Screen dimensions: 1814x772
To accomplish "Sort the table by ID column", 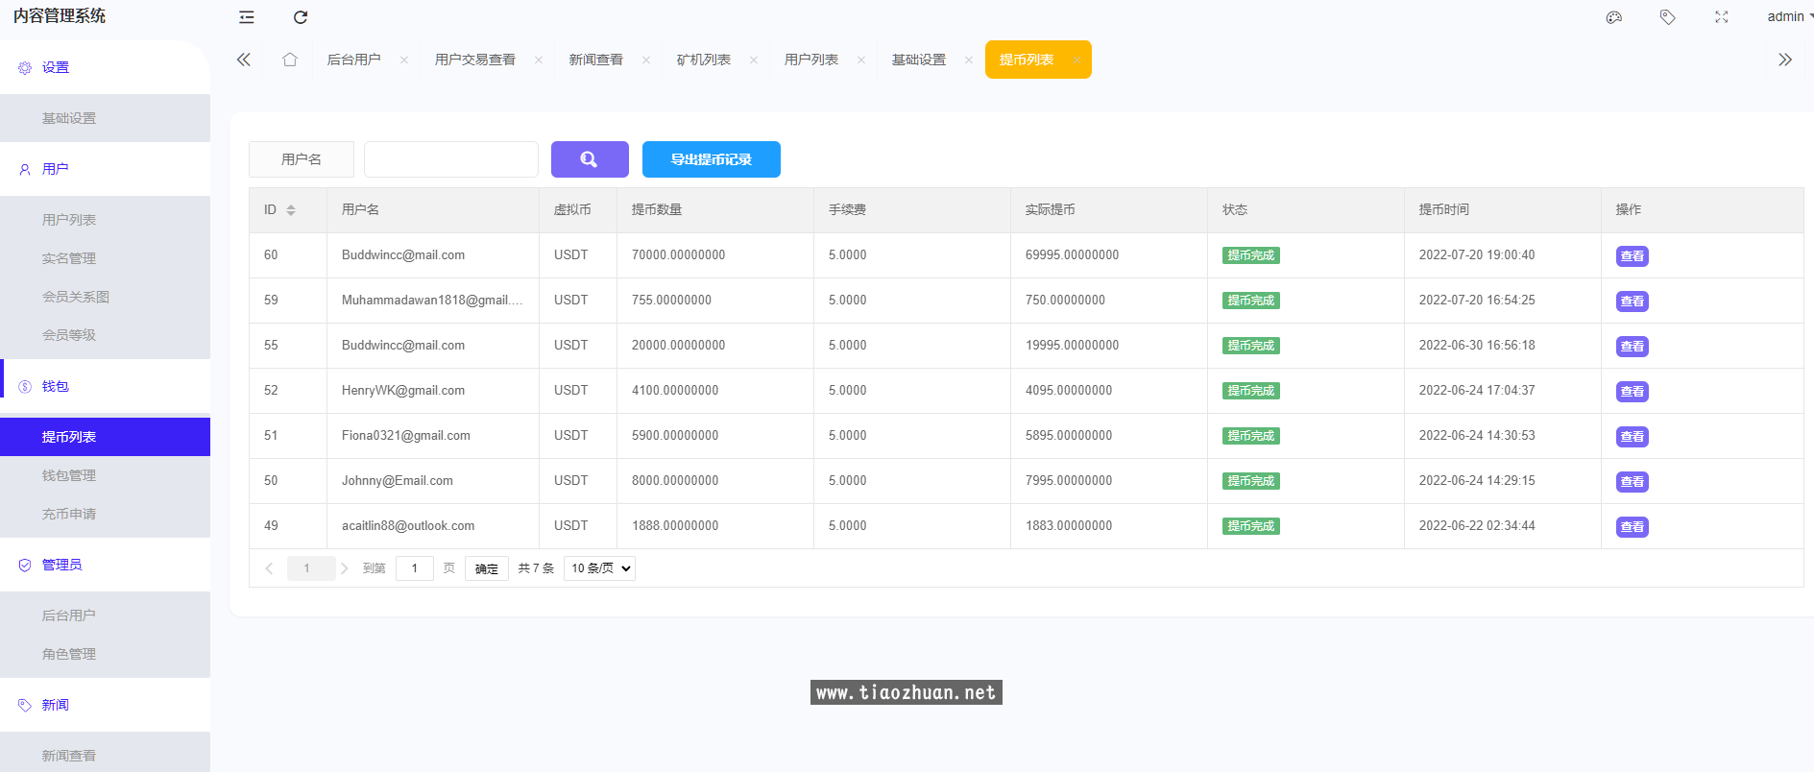I will pyautogui.click(x=291, y=210).
